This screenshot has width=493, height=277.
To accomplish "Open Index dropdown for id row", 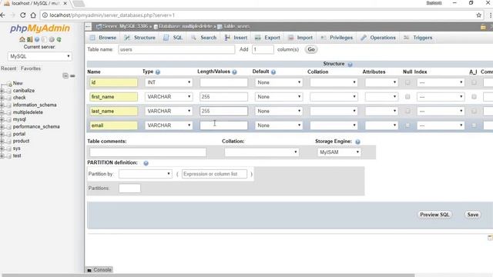I will [441, 82].
